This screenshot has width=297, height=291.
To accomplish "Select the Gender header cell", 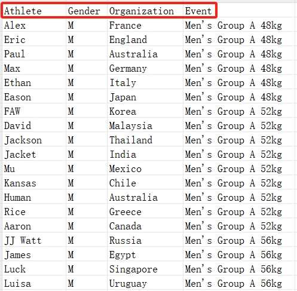I will pyautogui.click(x=87, y=11).
